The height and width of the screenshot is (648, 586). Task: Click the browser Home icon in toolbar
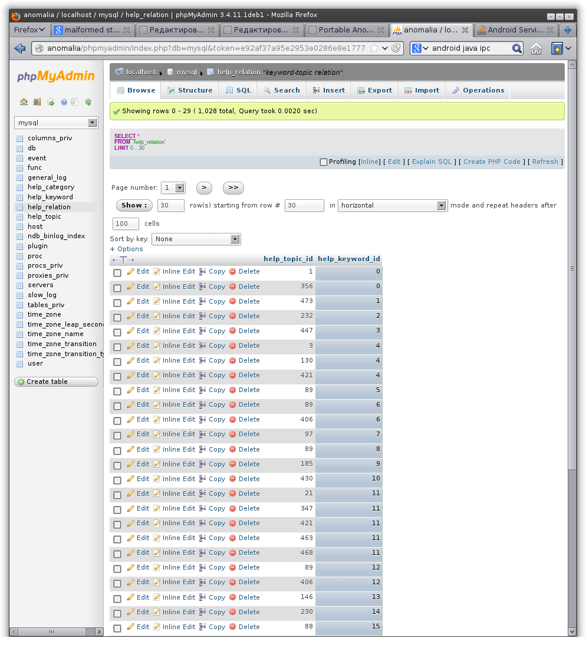click(x=535, y=48)
